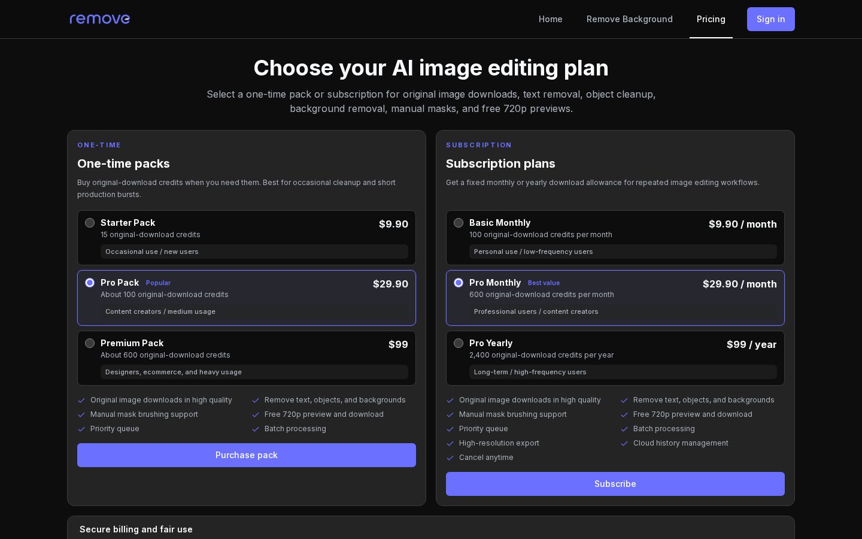Go to Remove Background page

pos(630,19)
